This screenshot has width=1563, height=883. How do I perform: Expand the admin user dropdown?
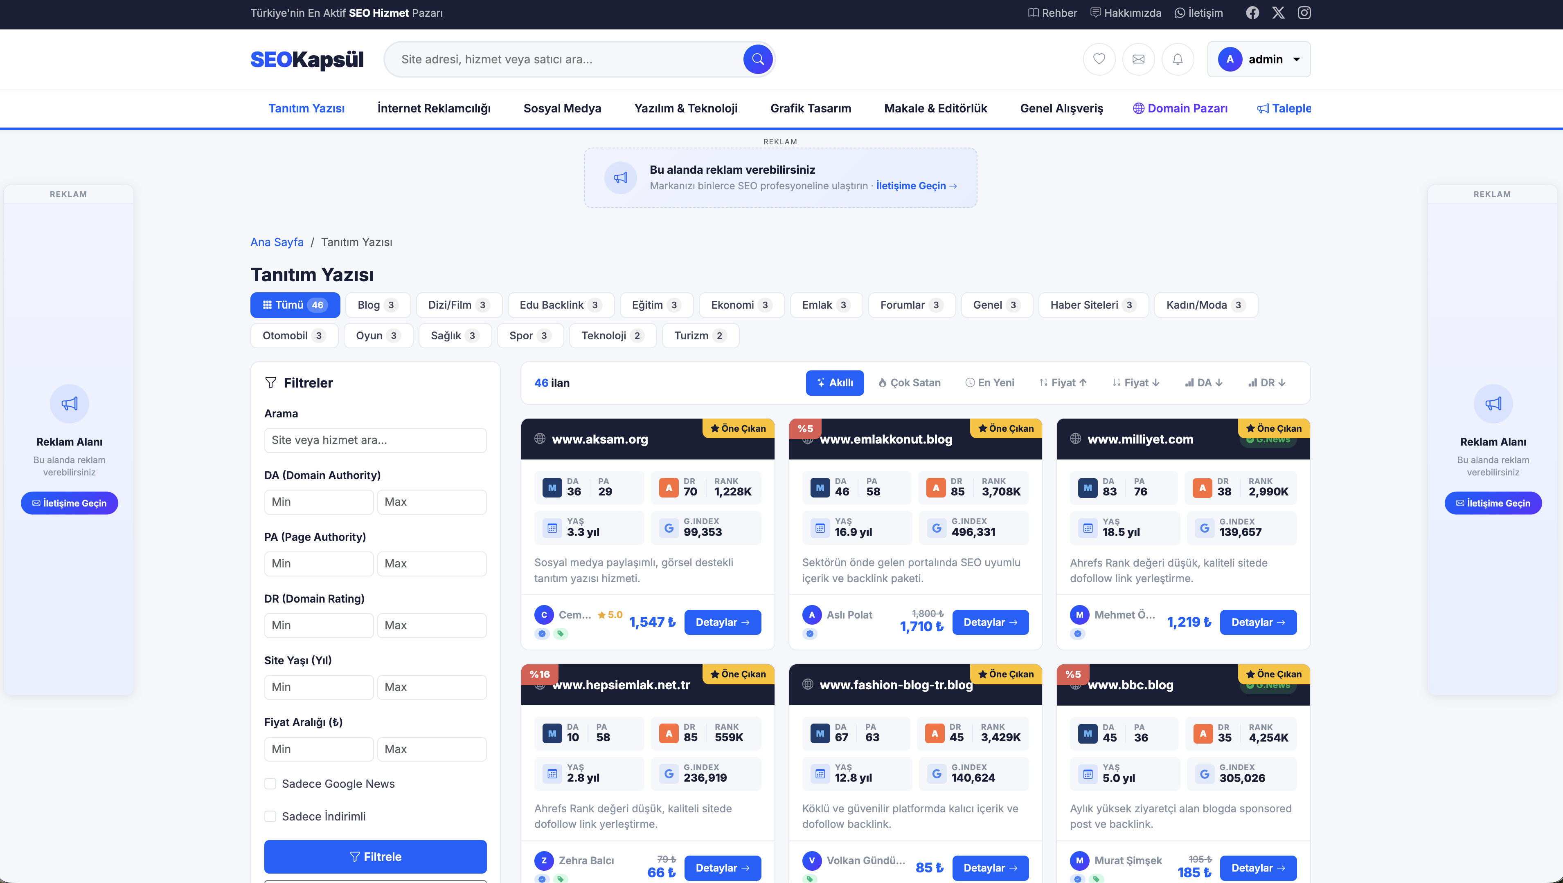point(1258,59)
